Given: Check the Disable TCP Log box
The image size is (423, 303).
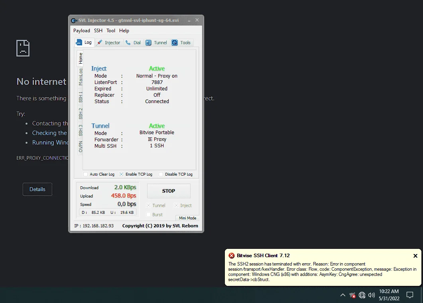Looking at the screenshot, I should click(x=161, y=174).
